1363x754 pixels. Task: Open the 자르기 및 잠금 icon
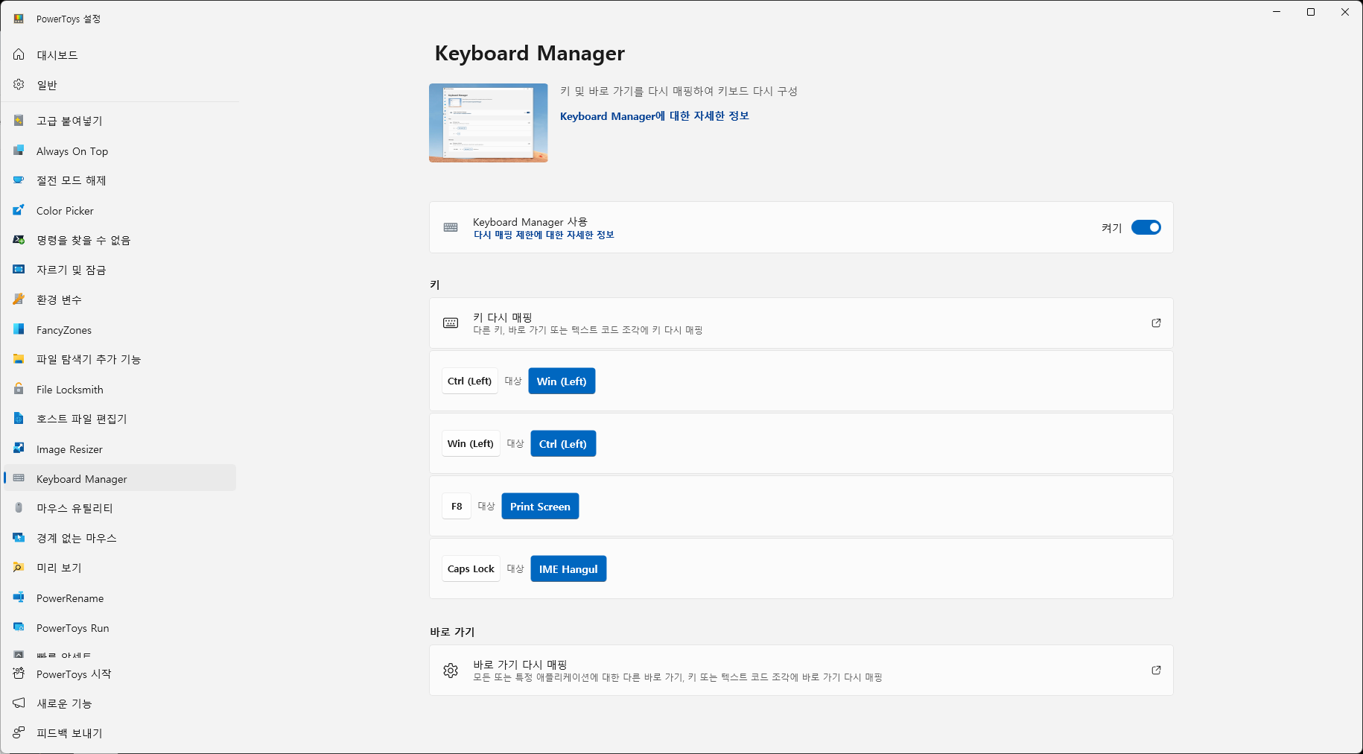click(x=19, y=270)
